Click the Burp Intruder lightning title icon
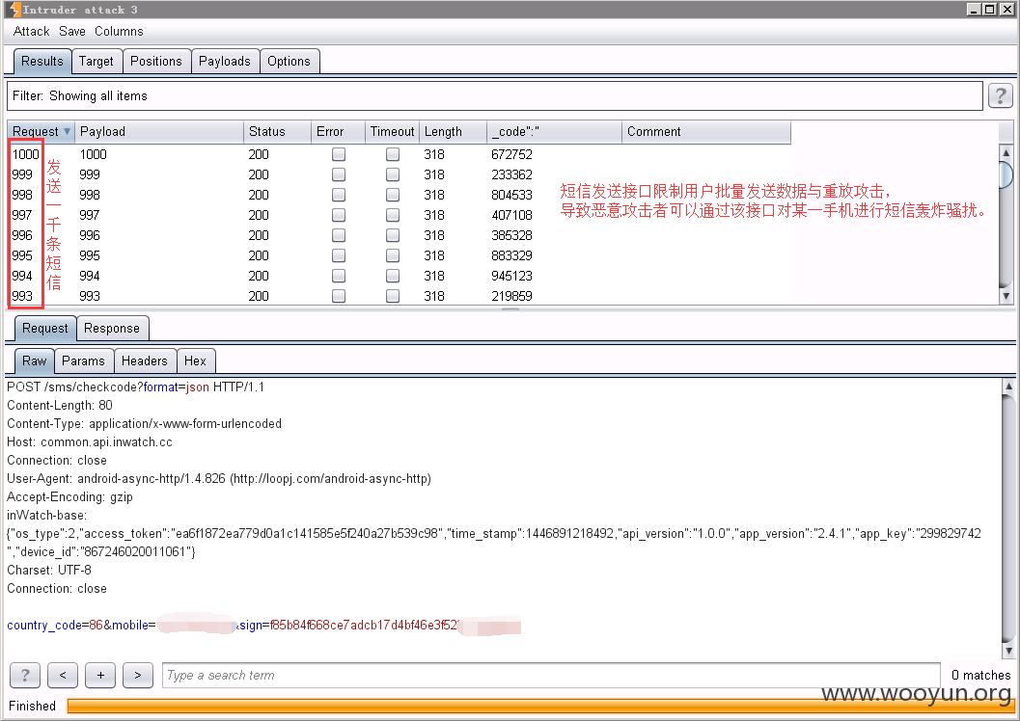The image size is (1020, 721). coord(14,9)
